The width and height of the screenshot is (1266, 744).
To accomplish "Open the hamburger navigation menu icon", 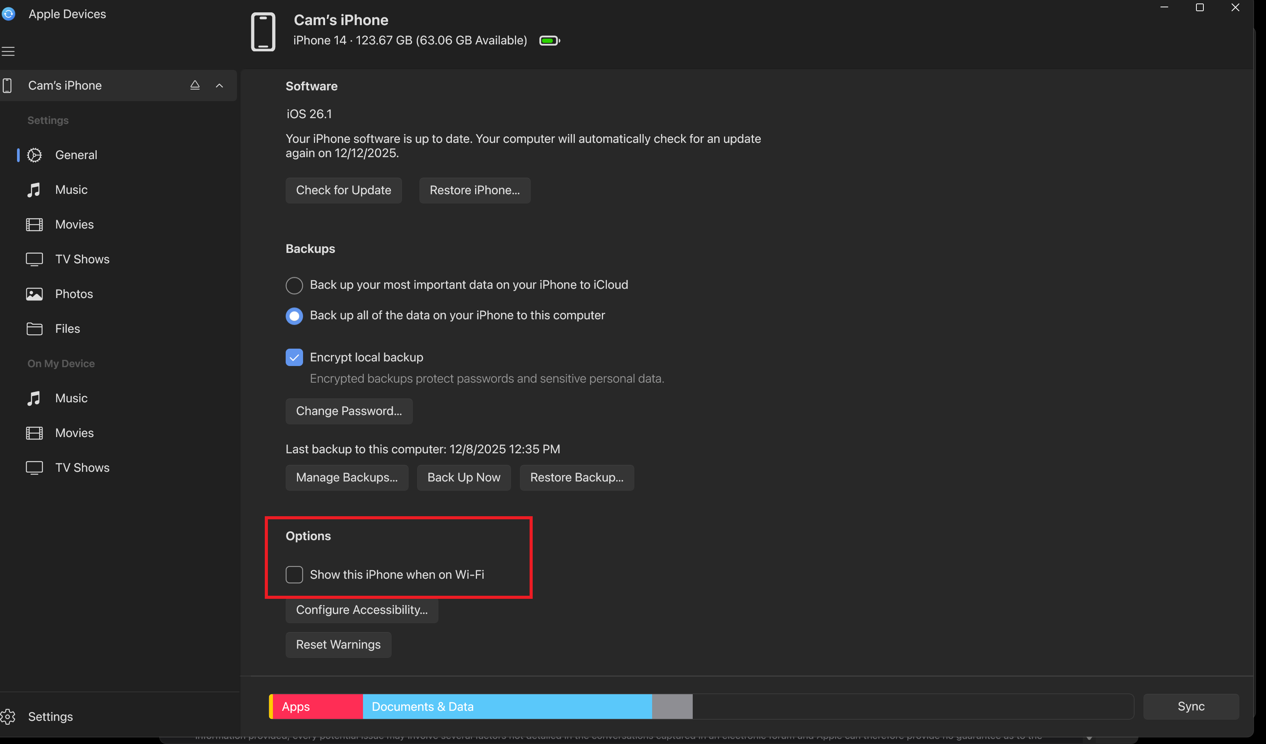I will [8, 51].
